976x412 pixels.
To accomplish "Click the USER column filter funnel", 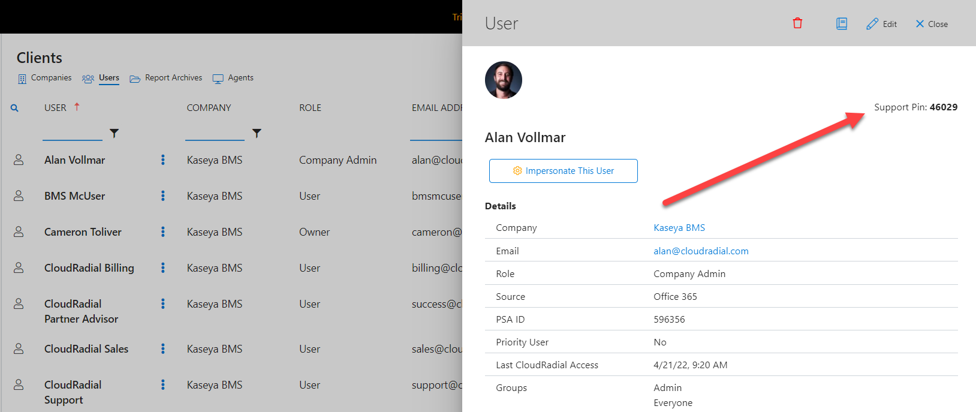I will click(x=114, y=133).
